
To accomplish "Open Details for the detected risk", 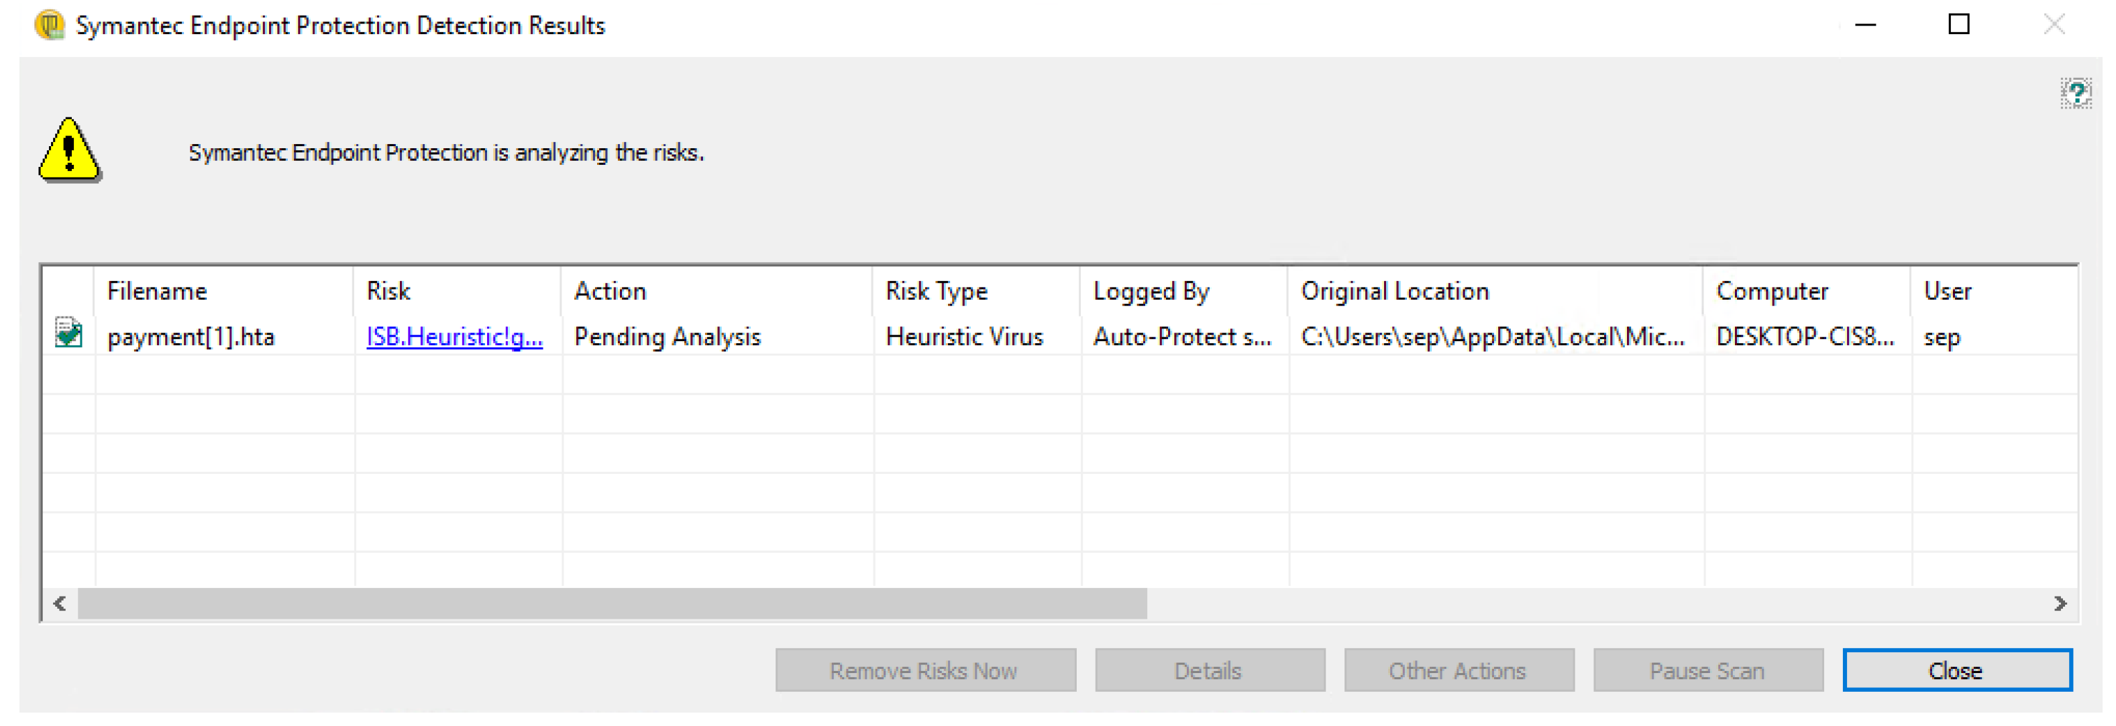I will (x=1209, y=671).
